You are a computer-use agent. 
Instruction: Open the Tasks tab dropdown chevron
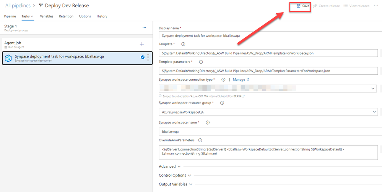(32, 16)
